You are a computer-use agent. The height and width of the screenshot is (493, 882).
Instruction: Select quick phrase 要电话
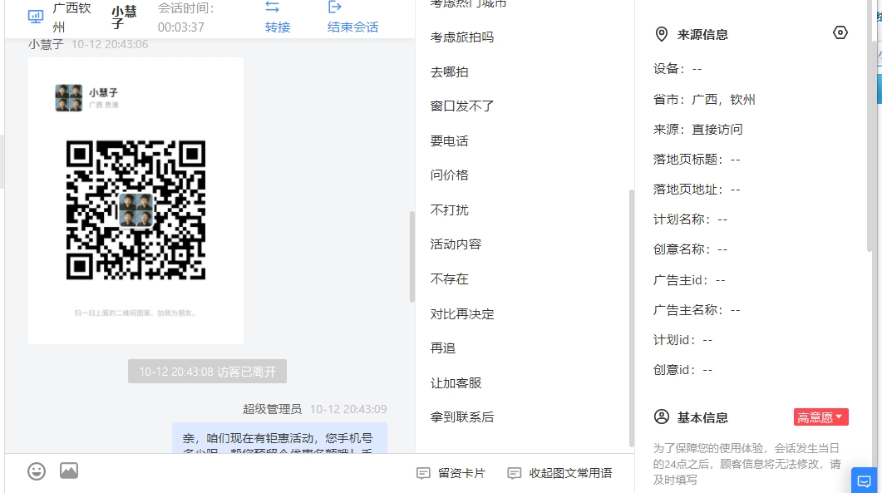(449, 141)
